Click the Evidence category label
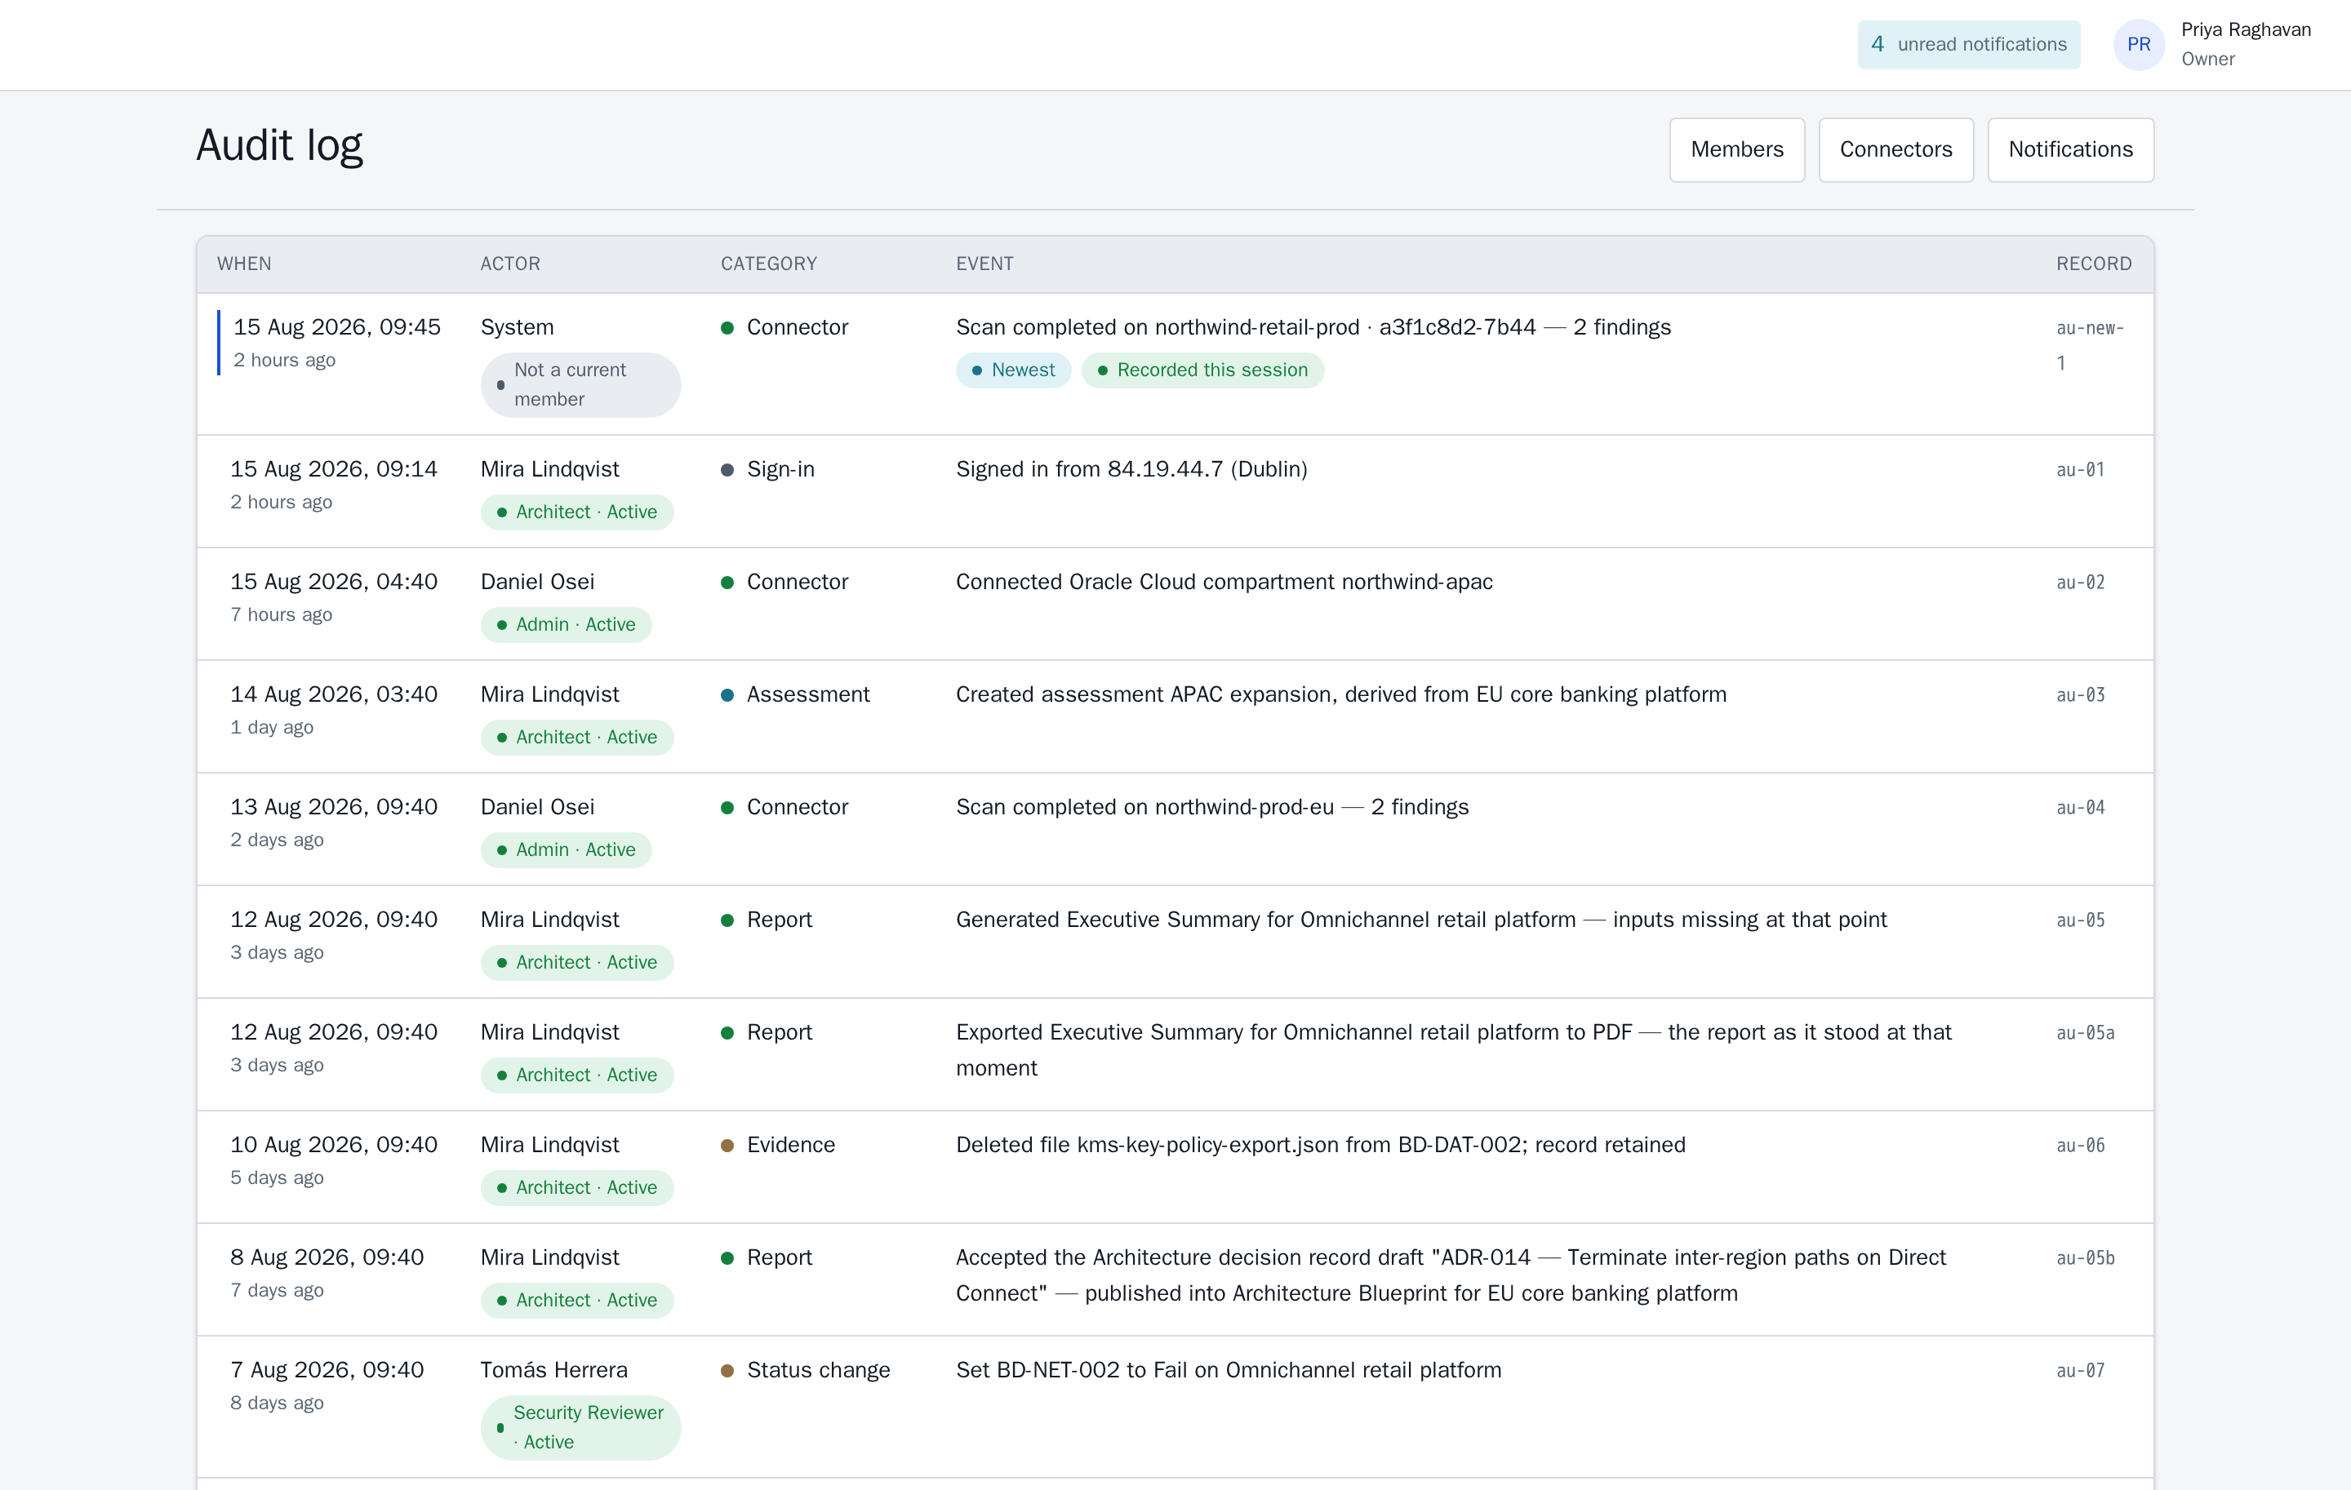Image resolution: width=2351 pixels, height=1490 pixels. tap(791, 1145)
